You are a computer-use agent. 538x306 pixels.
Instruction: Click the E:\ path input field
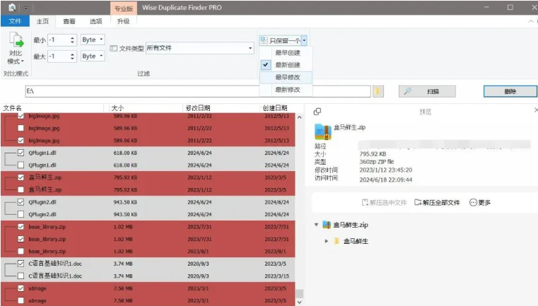(198, 91)
